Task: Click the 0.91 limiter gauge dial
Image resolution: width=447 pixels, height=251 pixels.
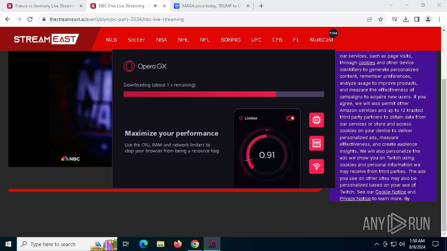Action: [267, 155]
